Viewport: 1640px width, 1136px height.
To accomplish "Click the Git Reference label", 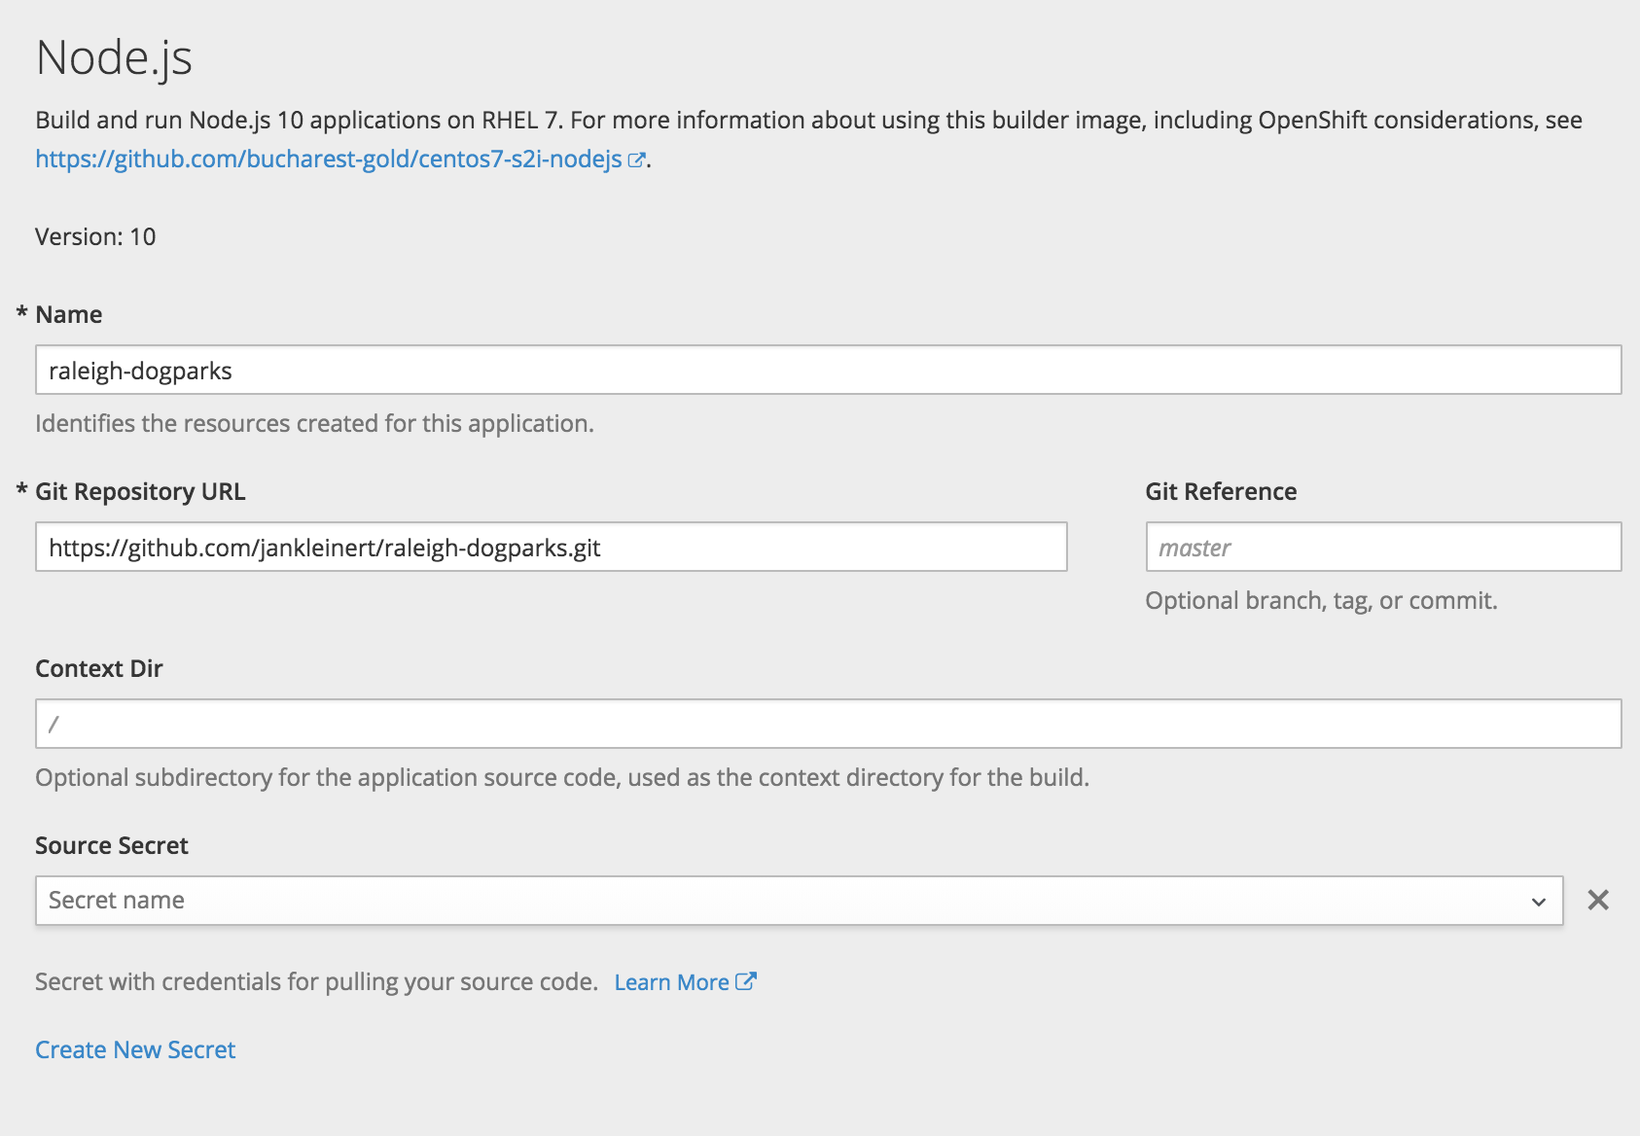I will 1220,491.
